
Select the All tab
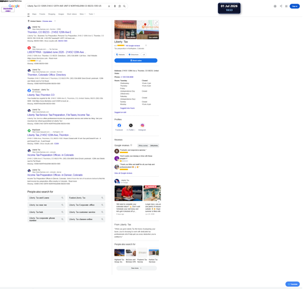29,14
